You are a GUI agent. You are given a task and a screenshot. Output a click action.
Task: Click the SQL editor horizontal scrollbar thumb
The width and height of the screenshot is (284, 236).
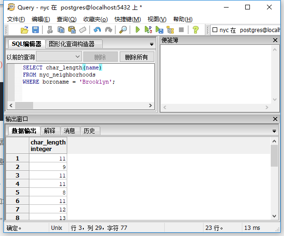coord(24,105)
